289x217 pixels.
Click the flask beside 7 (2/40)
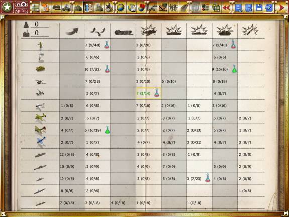coord(233,44)
